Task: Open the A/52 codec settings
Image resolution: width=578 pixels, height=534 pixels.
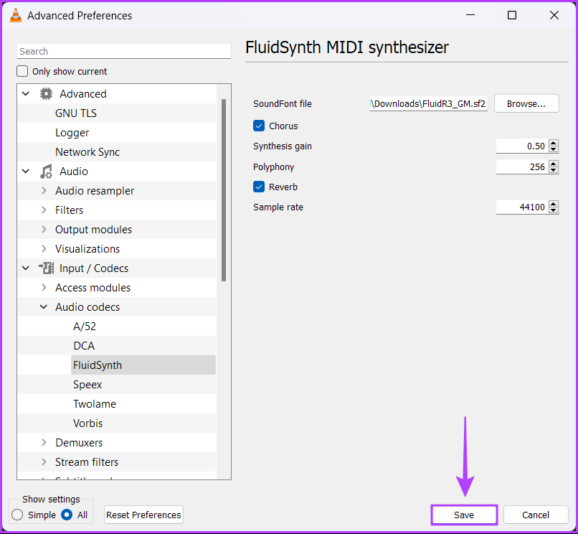Action: click(85, 327)
